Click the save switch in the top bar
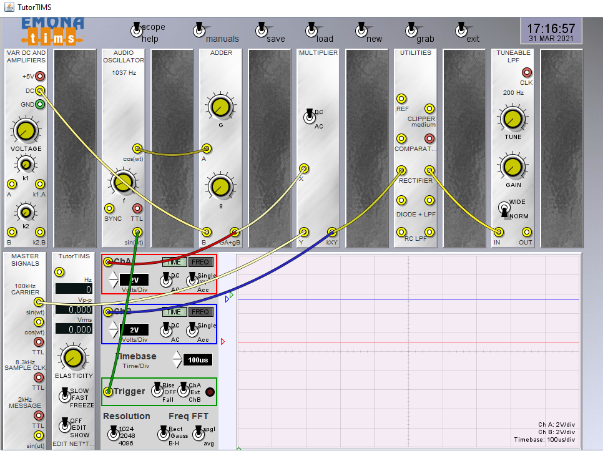The height and width of the screenshot is (451, 603). 262,30
